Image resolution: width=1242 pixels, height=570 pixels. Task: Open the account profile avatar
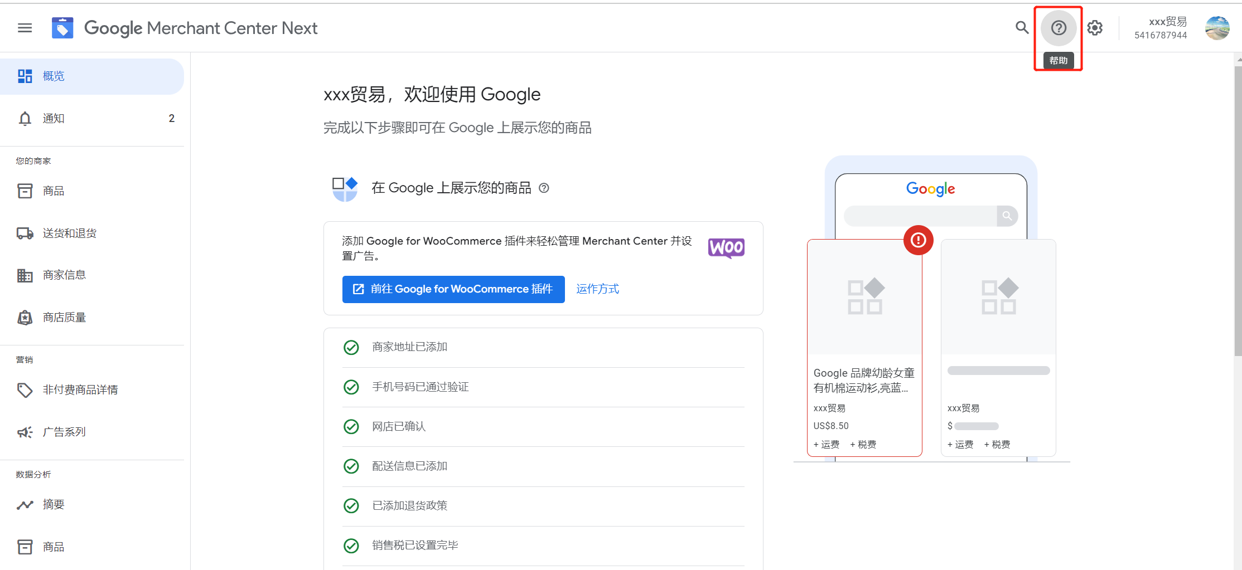(x=1217, y=28)
